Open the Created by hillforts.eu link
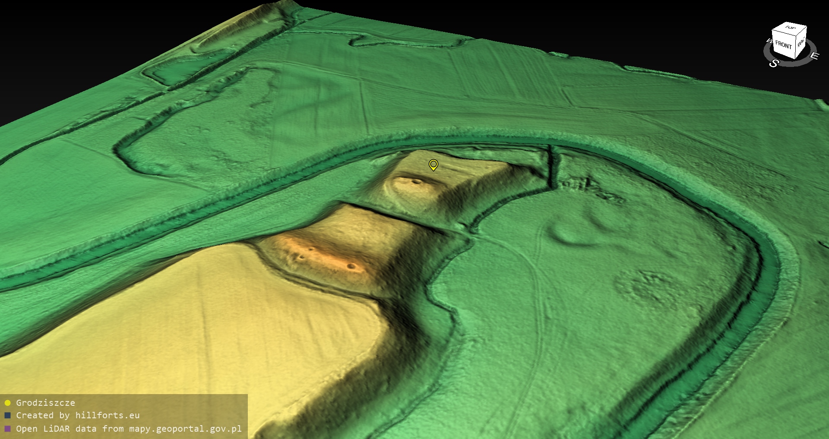This screenshot has height=439, width=829. (x=78, y=416)
